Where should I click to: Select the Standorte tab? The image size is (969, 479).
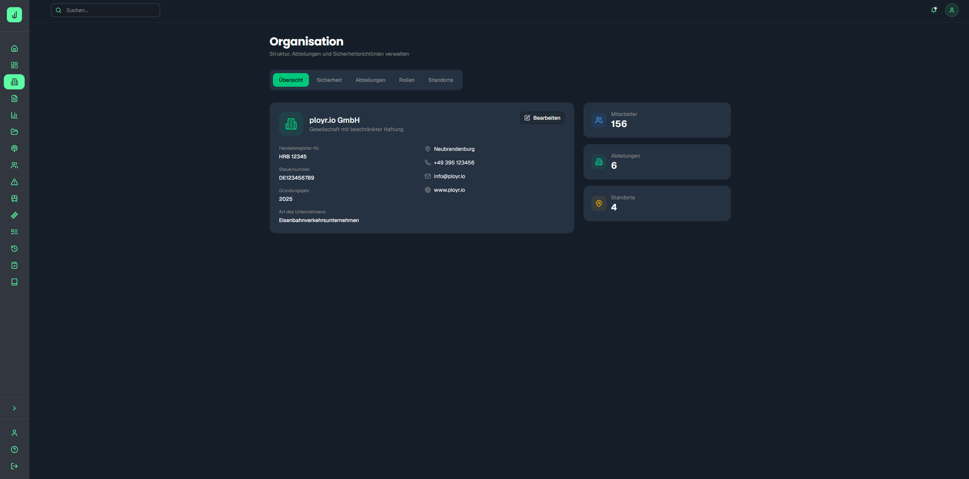(x=440, y=80)
